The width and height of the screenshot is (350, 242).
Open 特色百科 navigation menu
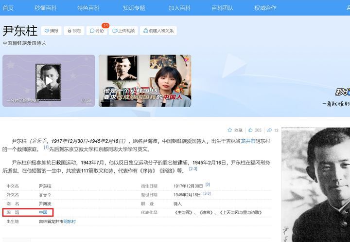88,8
